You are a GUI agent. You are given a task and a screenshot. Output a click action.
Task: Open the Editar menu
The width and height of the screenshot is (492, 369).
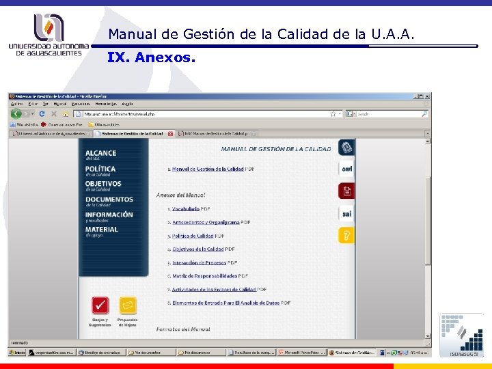click(x=33, y=104)
